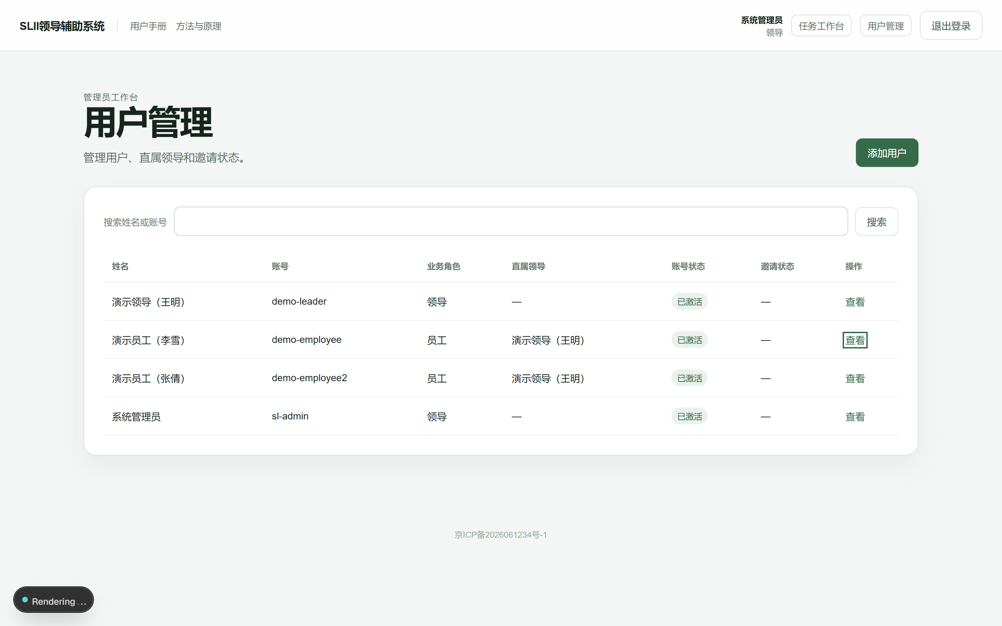This screenshot has width=1002, height=626.
Task: Click the 已激活 badge in demo-leader row
Action: (689, 302)
